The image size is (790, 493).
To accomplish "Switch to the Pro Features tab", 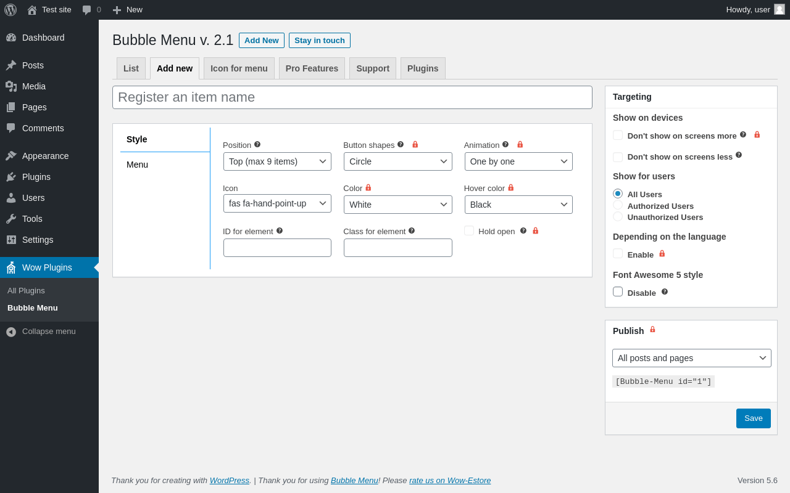I will 312,68.
